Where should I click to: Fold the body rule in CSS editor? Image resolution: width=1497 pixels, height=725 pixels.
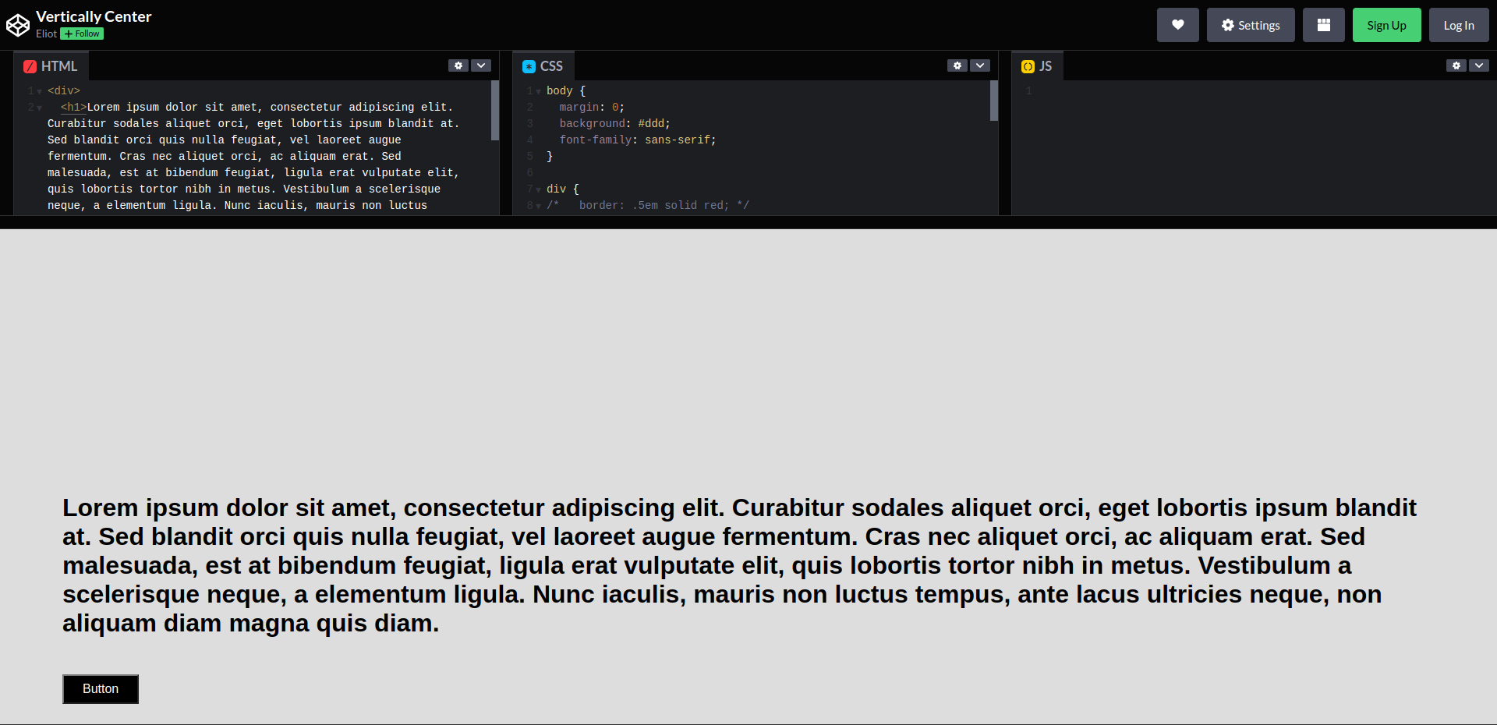538,92
